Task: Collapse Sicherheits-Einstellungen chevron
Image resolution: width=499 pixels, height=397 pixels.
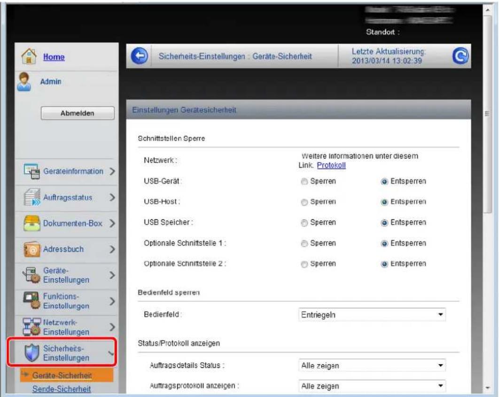Action: [x=111, y=353]
